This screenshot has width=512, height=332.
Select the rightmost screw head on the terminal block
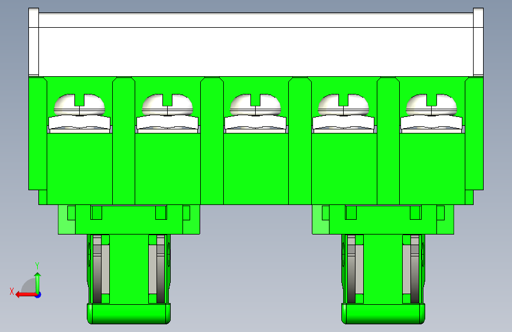pyautogui.click(x=431, y=105)
